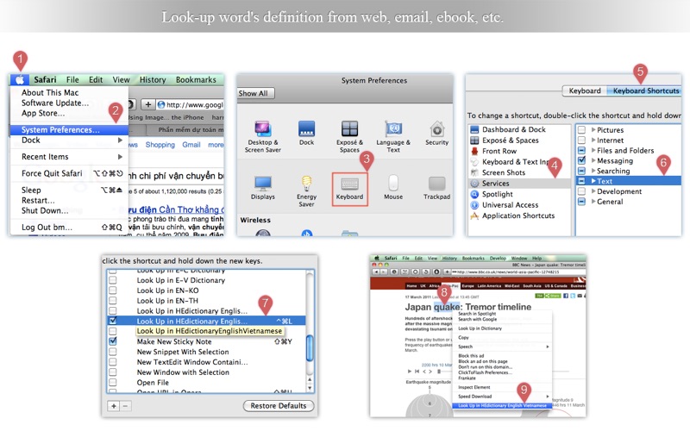690x431 pixels.
Task: Open the Security preference icon
Action: (437, 128)
